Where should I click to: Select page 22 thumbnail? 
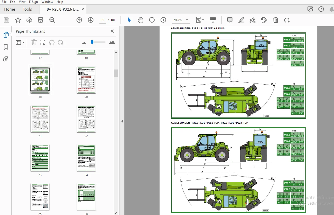(86, 119)
